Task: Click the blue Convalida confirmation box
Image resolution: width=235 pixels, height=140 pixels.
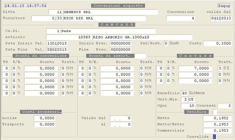Action: tap(215, 137)
